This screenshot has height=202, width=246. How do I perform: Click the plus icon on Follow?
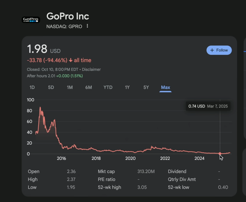212,50
